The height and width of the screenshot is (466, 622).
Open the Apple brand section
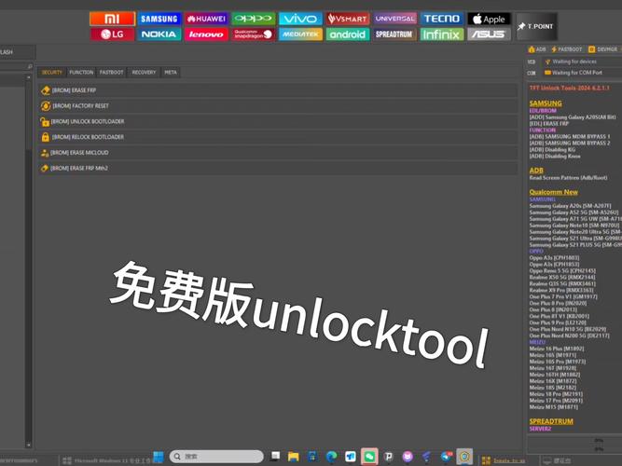pos(489,19)
